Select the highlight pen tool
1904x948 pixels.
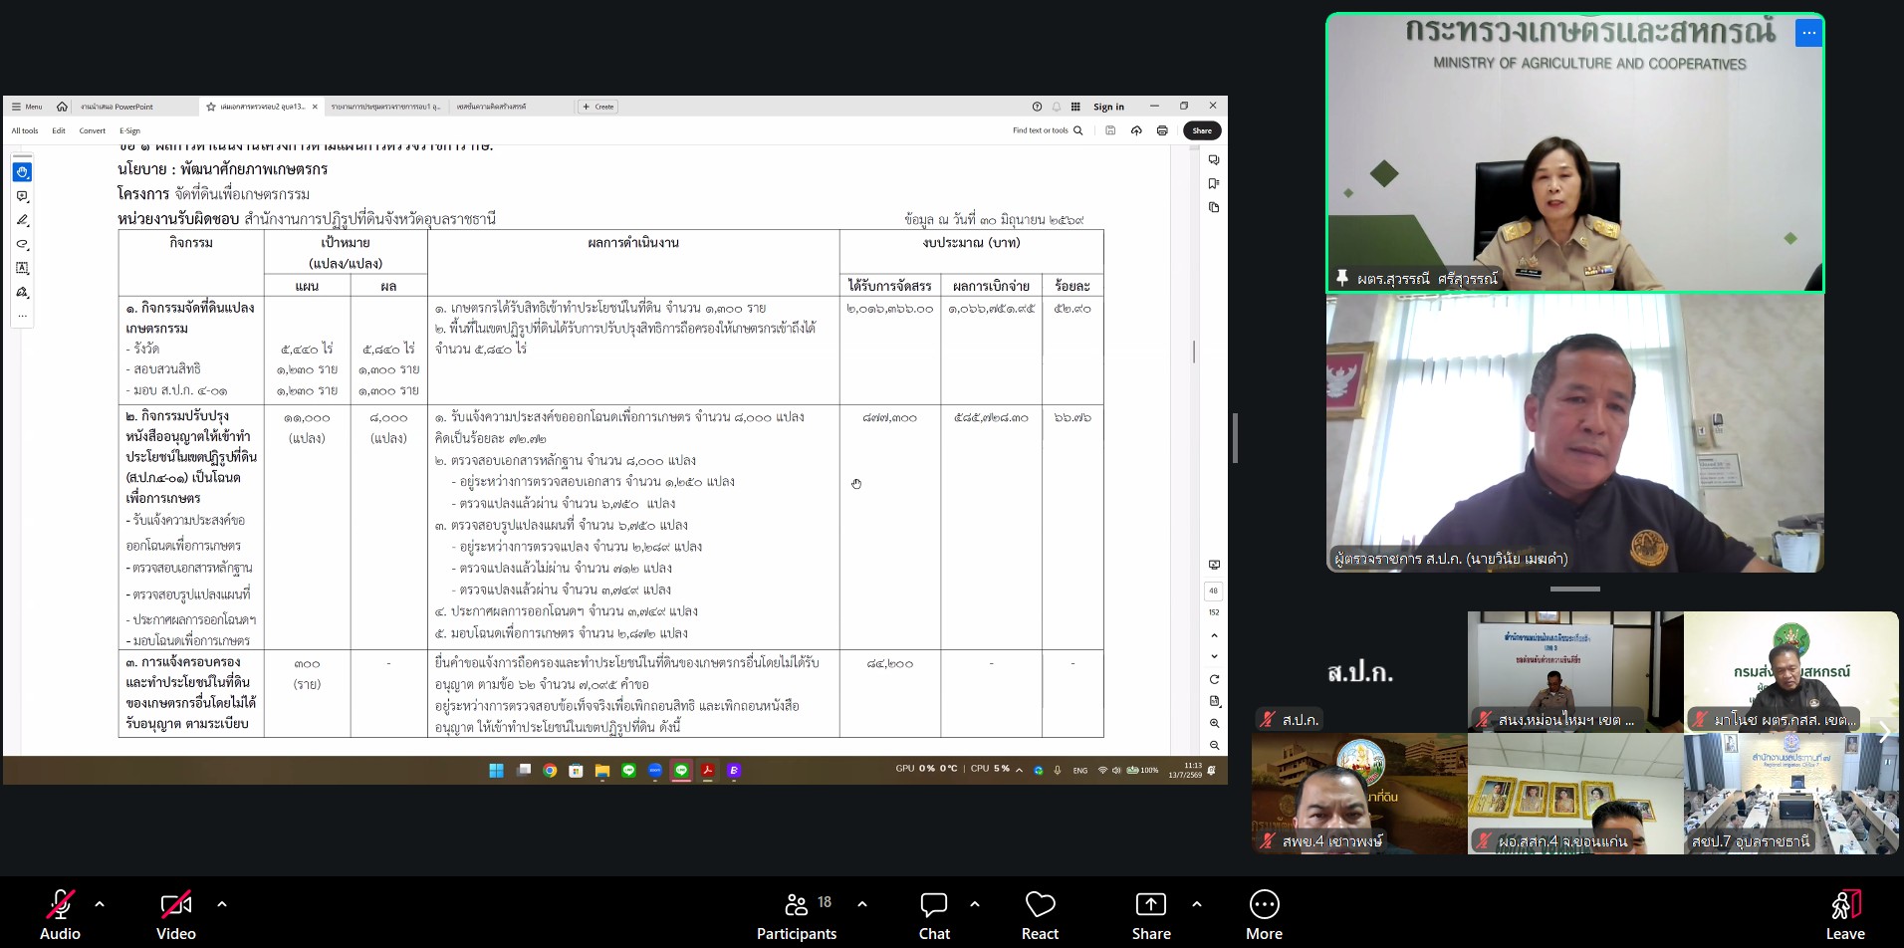tap(22, 220)
